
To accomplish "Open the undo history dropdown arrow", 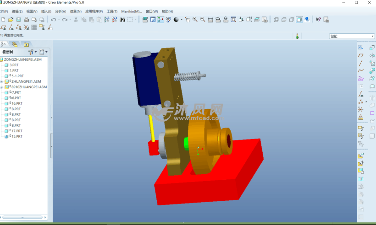I will pos(59,20).
